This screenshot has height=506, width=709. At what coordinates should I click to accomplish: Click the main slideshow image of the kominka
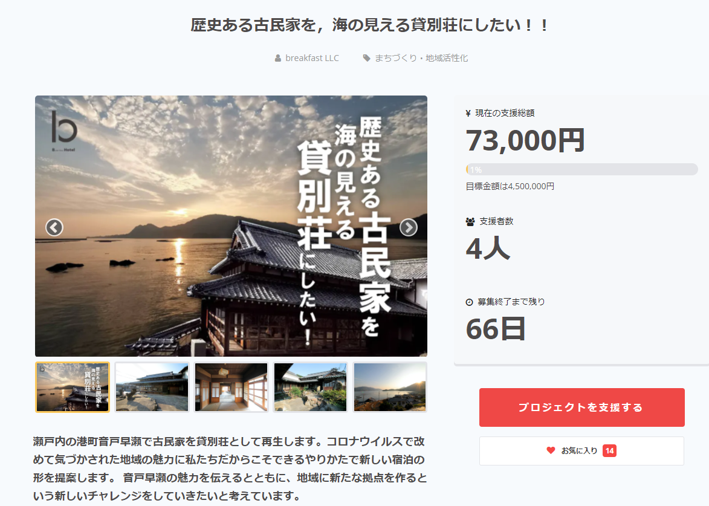click(231, 226)
